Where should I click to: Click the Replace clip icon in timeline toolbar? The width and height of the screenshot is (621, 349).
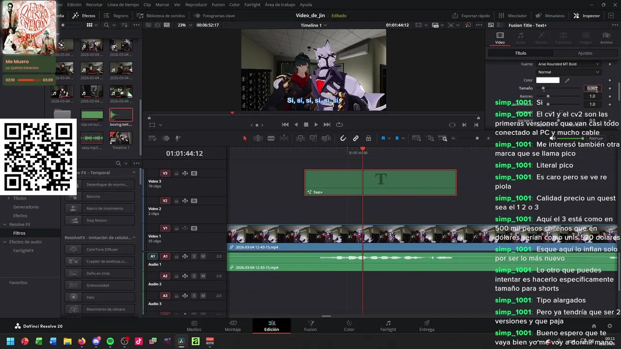(327, 138)
